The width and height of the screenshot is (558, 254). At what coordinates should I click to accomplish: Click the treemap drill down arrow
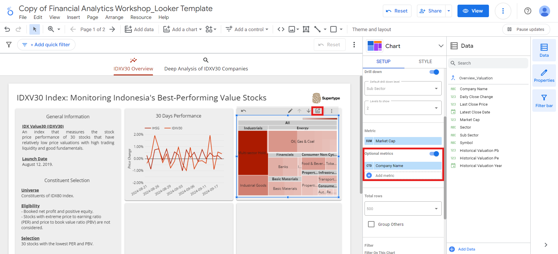pos(309,111)
